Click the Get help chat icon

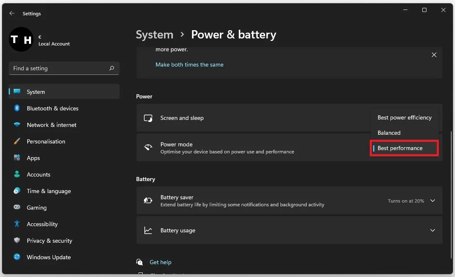coord(139,262)
